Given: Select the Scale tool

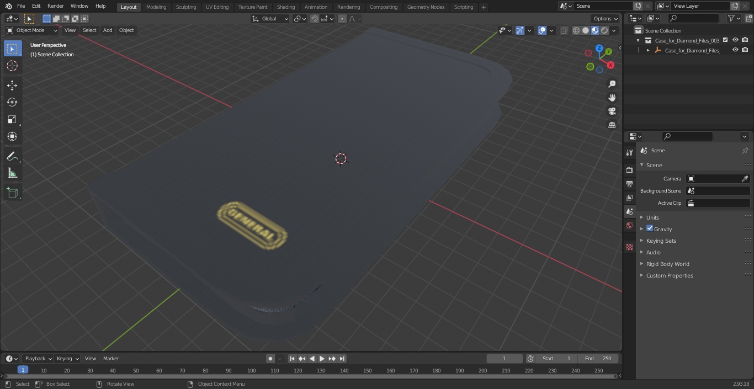Looking at the screenshot, I should click(x=13, y=120).
